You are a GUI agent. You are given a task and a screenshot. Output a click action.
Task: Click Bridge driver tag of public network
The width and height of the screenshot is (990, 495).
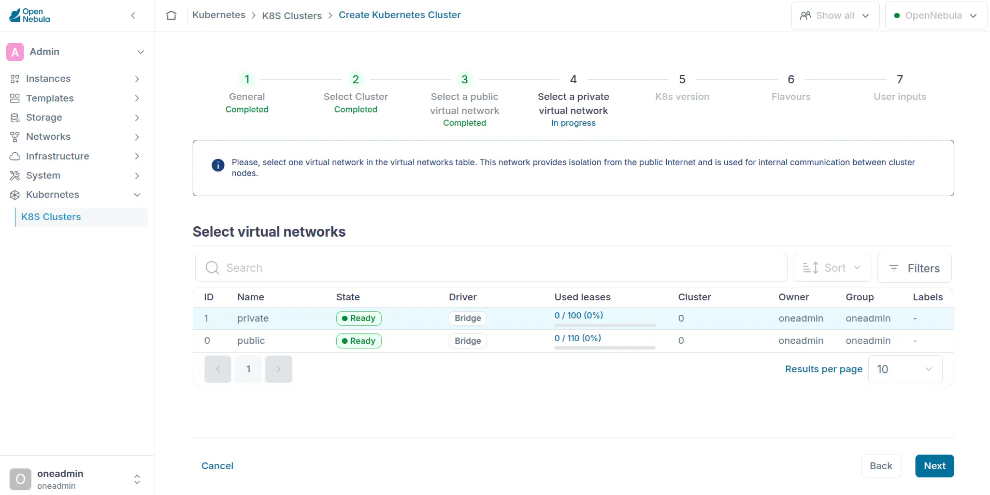click(x=468, y=341)
